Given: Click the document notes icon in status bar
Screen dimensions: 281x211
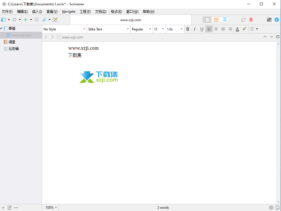Looking at the screenshot, I should [x=278, y=208].
